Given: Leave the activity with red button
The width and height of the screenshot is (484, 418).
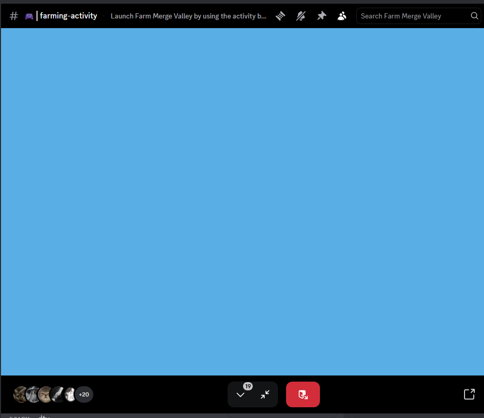Looking at the screenshot, I should [x=303, y=394].
